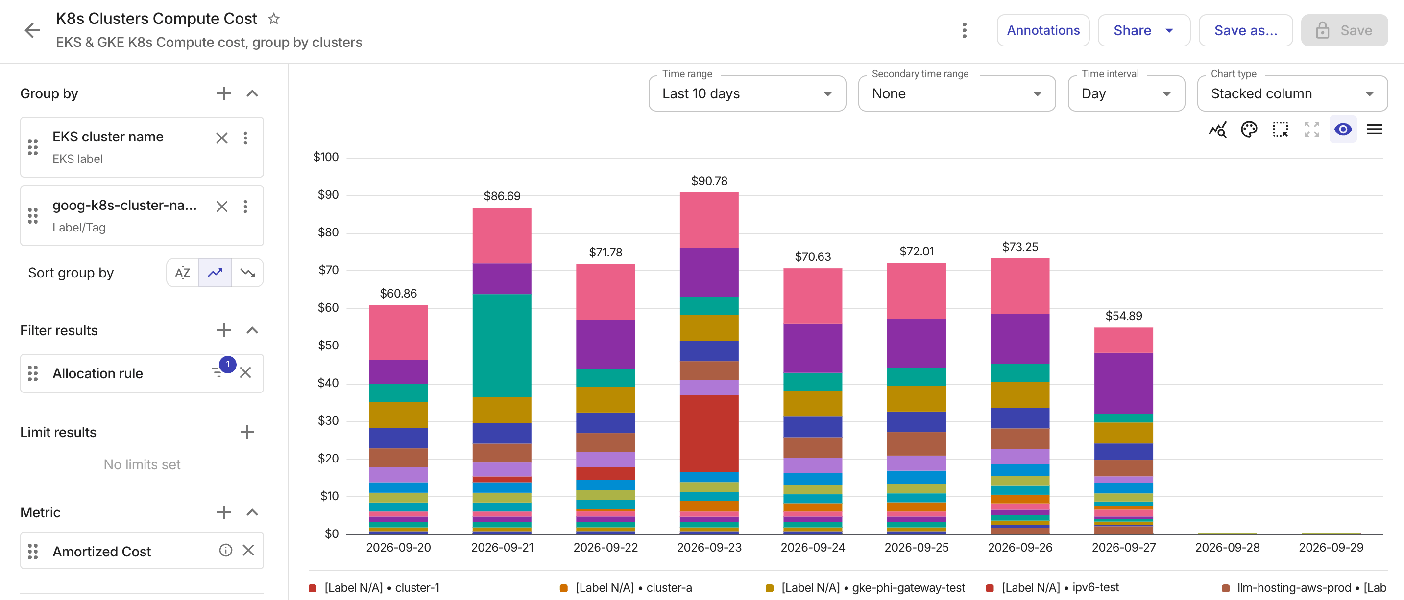Collapse the Group by section
Viewport: 1404px width, 600px height.
coord(252,93)
